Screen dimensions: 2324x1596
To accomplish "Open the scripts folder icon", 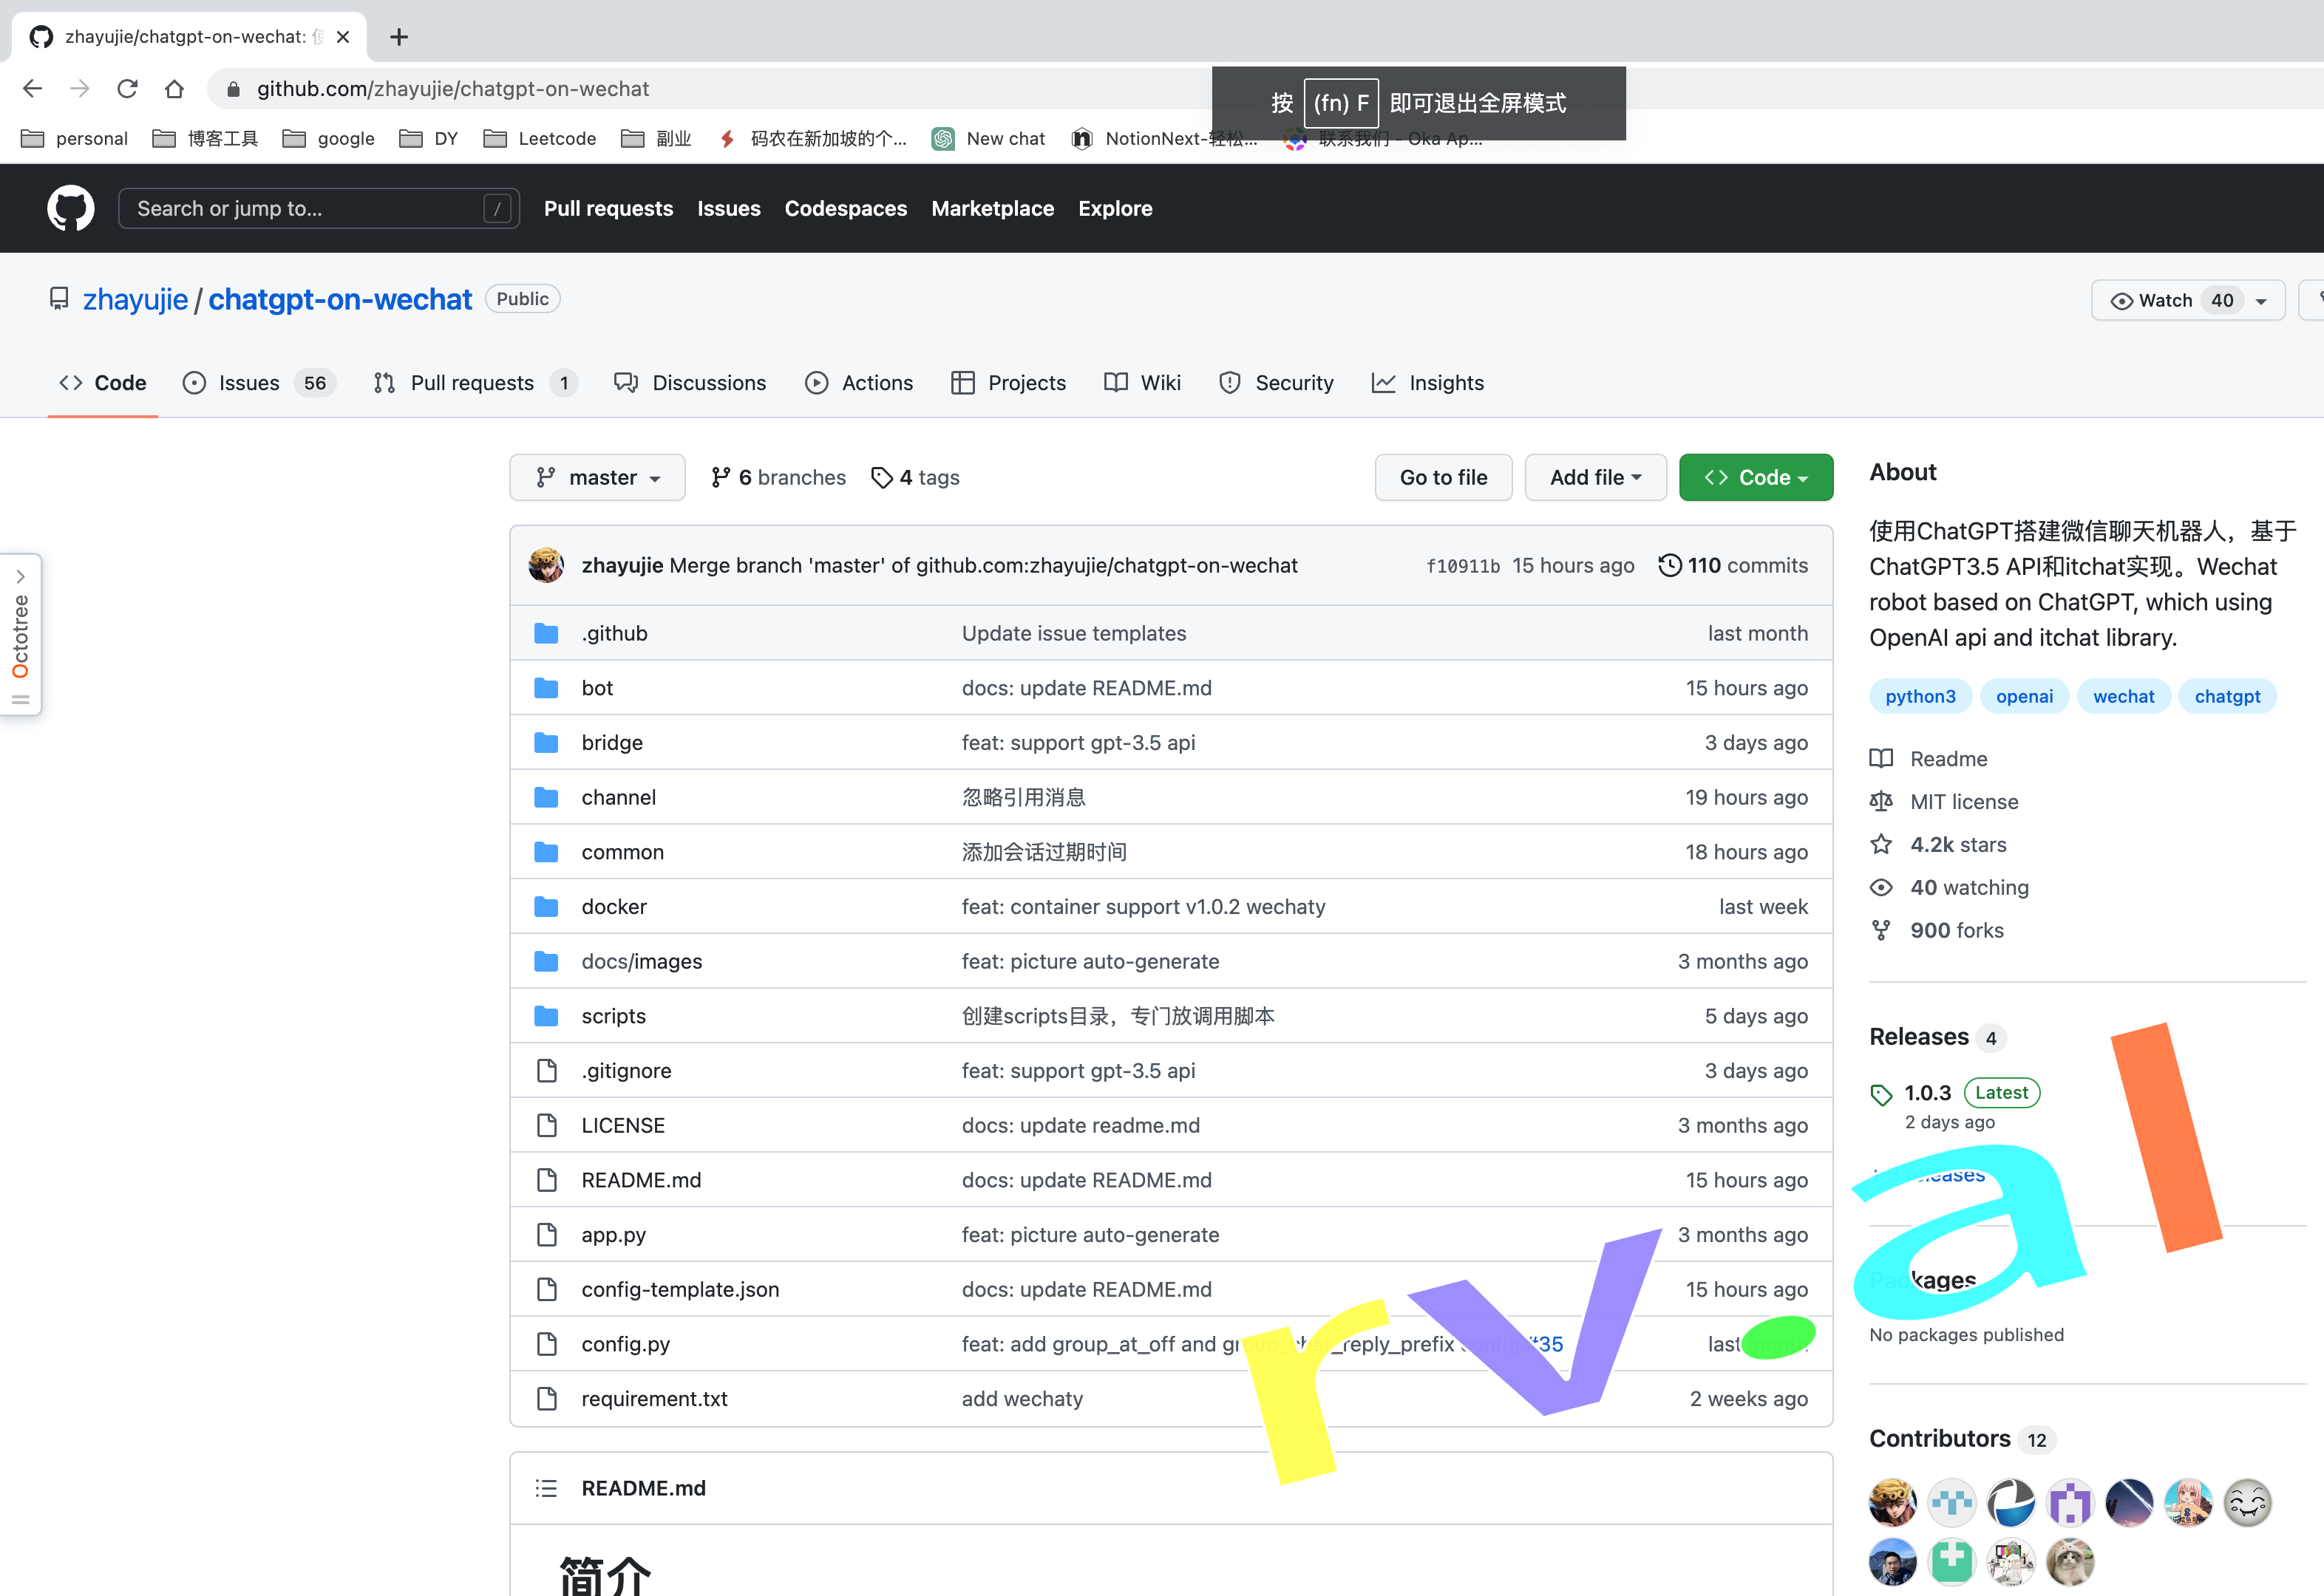I will click(546, 1016).
